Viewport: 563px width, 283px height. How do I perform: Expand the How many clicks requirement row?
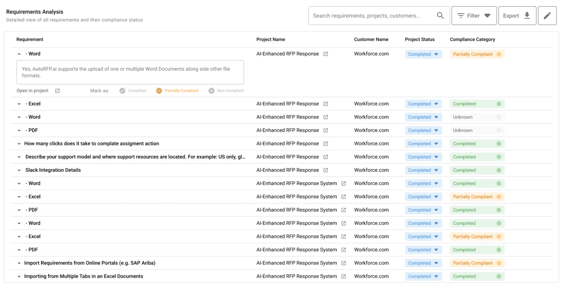[x=19, y=144]
